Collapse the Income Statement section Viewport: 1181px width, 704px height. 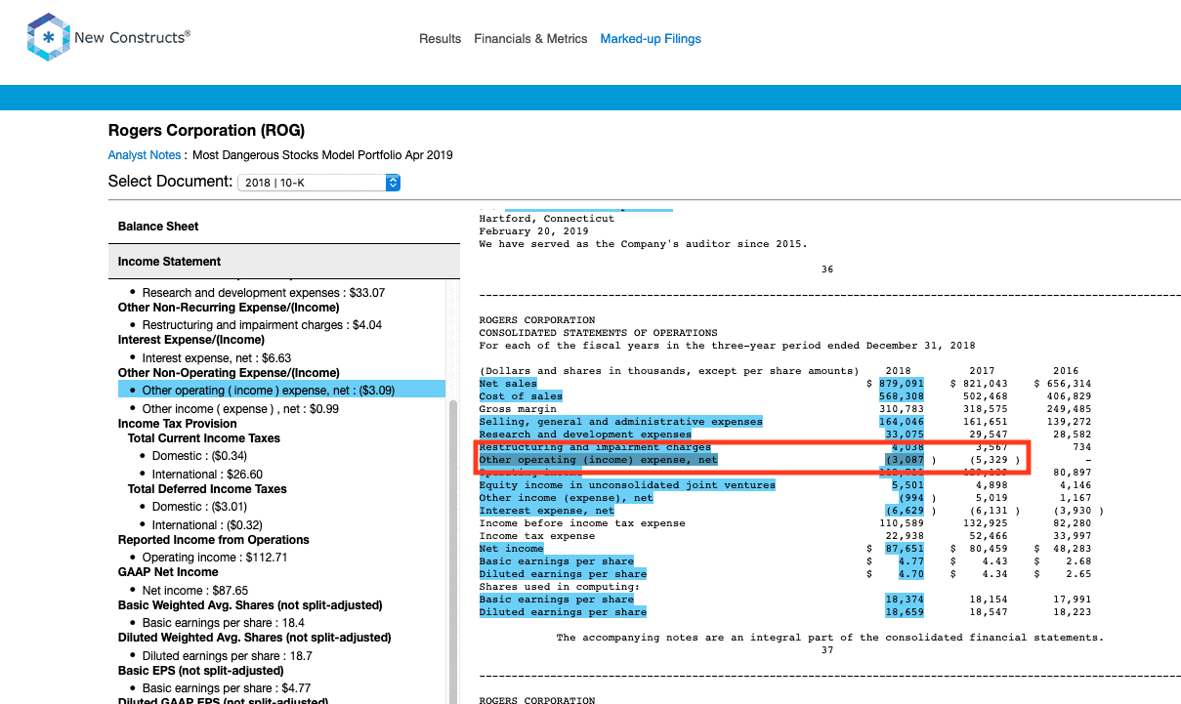(283, 262)
